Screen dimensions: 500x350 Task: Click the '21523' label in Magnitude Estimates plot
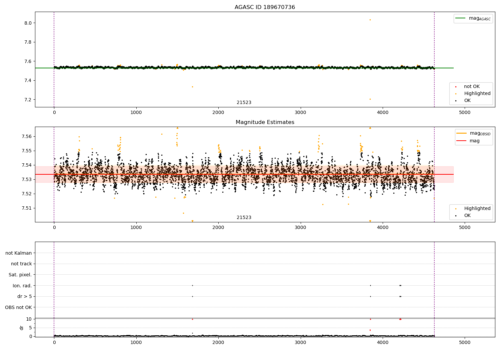244,217
